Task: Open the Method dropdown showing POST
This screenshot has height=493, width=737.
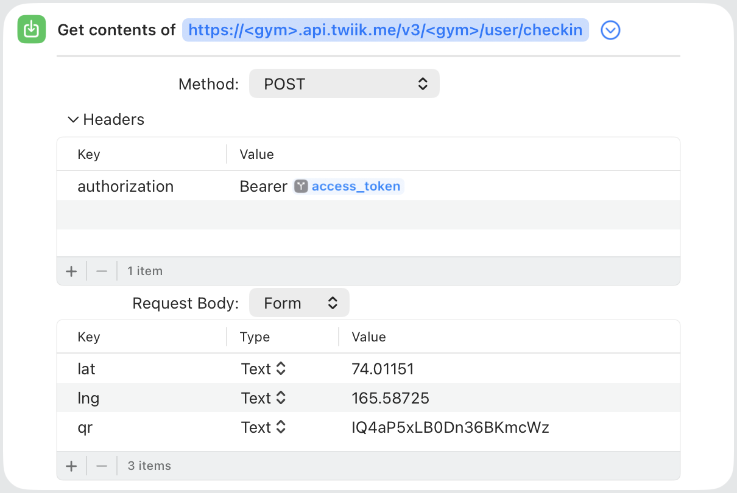Action: tap(344, 83)
